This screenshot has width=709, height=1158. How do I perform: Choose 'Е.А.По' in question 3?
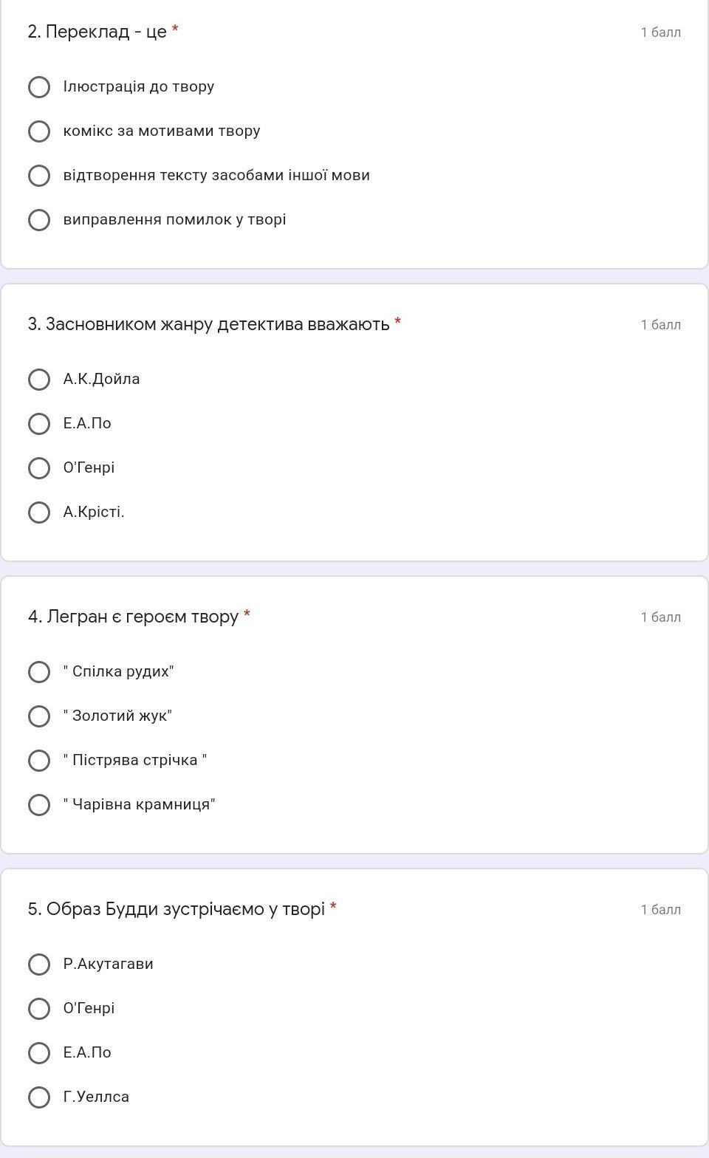[x=39, y=424]
